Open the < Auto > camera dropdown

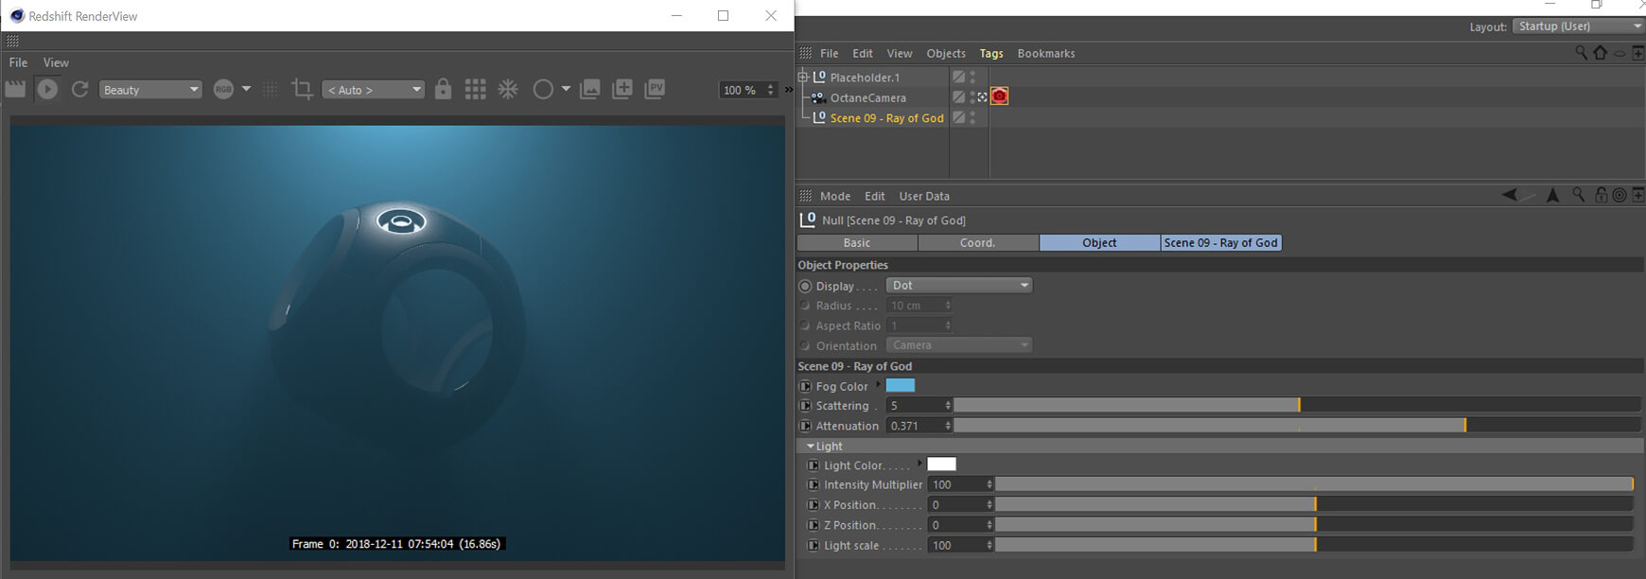tap(374, 90)
